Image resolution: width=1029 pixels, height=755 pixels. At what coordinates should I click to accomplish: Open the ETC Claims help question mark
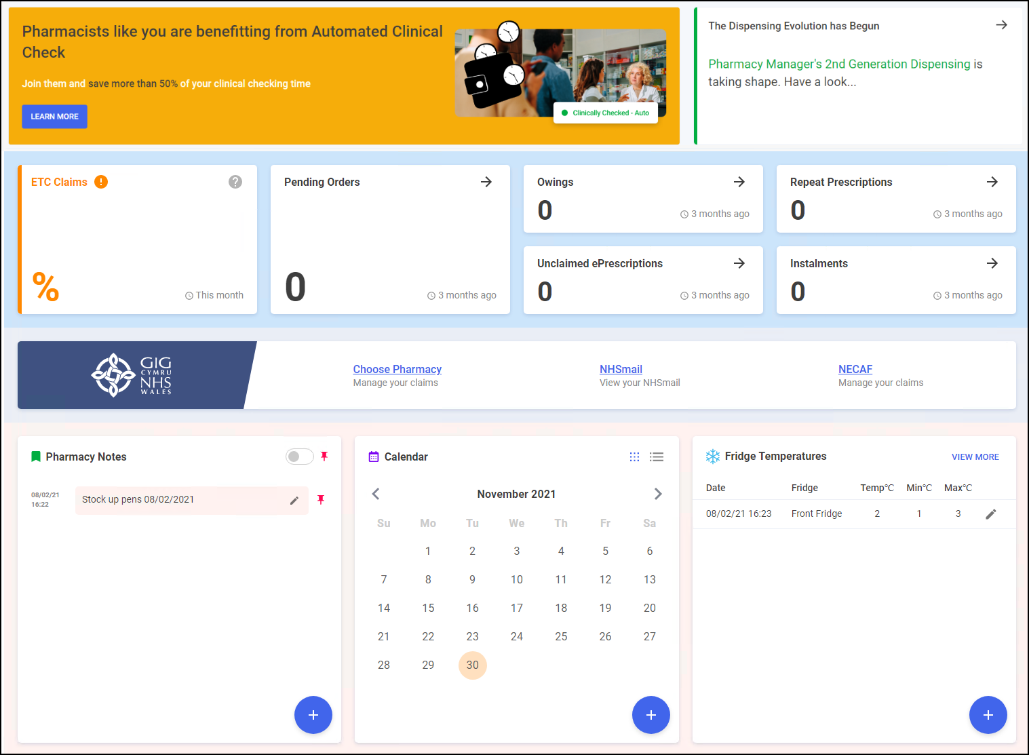tap(235, 182)
